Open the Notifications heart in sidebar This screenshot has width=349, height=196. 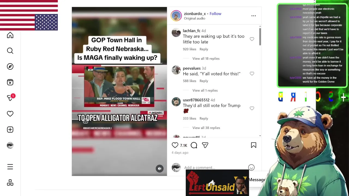click(x=10, y=114)
